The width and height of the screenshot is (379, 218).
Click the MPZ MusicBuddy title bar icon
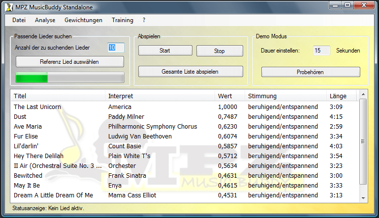click(x=9, y=7)
